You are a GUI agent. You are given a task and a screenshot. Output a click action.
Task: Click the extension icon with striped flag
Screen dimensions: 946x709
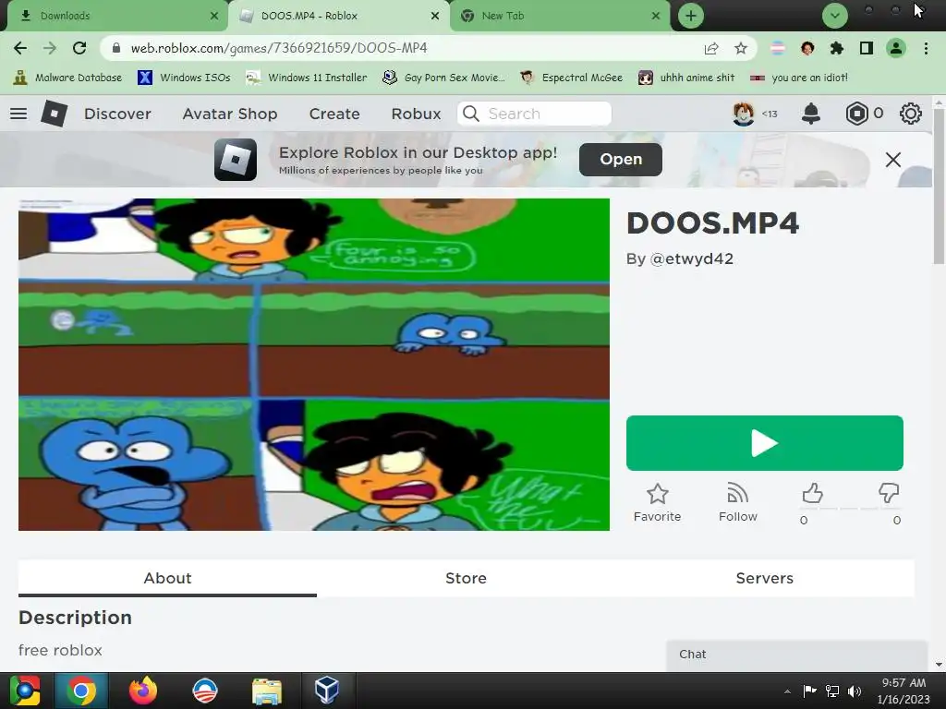click(778, 48)
